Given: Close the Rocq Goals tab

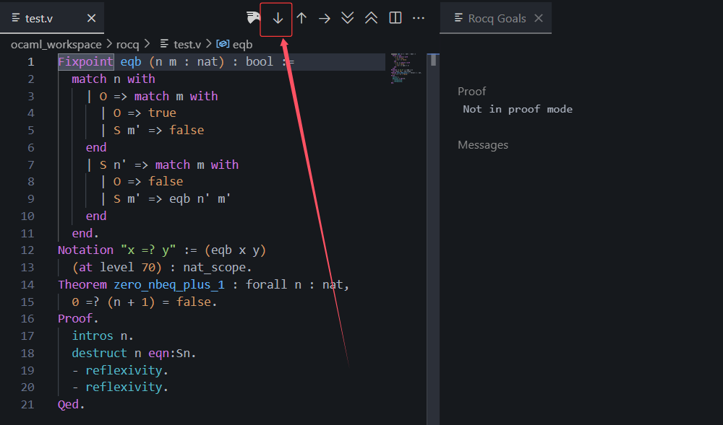Looking at the screenshot, I should [539, 18].
